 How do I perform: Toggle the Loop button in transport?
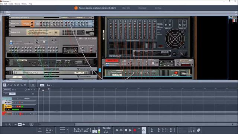pyautogui.click(x=144, y=130)
